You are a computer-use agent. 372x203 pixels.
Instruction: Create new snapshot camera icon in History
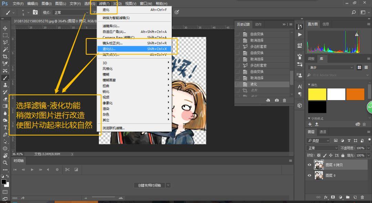277,100
